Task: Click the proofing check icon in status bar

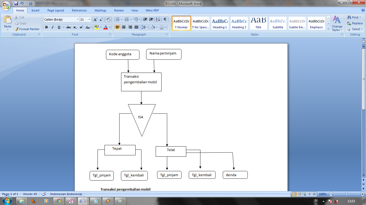Action: pyautogui.click(x=44, y=194)
